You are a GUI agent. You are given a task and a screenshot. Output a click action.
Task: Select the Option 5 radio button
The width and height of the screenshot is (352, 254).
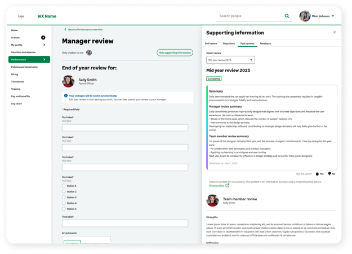pyautogui.click(x=64, y=209)
